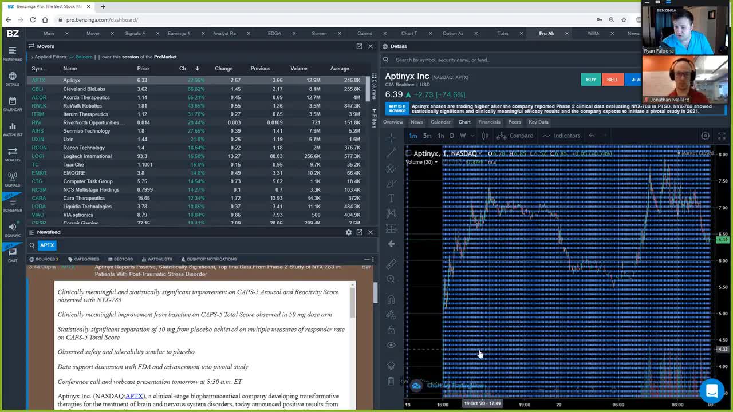Toggle hide all drawings eye icon
The height and width of the screenshot is (412, 733).
[391, 345]
